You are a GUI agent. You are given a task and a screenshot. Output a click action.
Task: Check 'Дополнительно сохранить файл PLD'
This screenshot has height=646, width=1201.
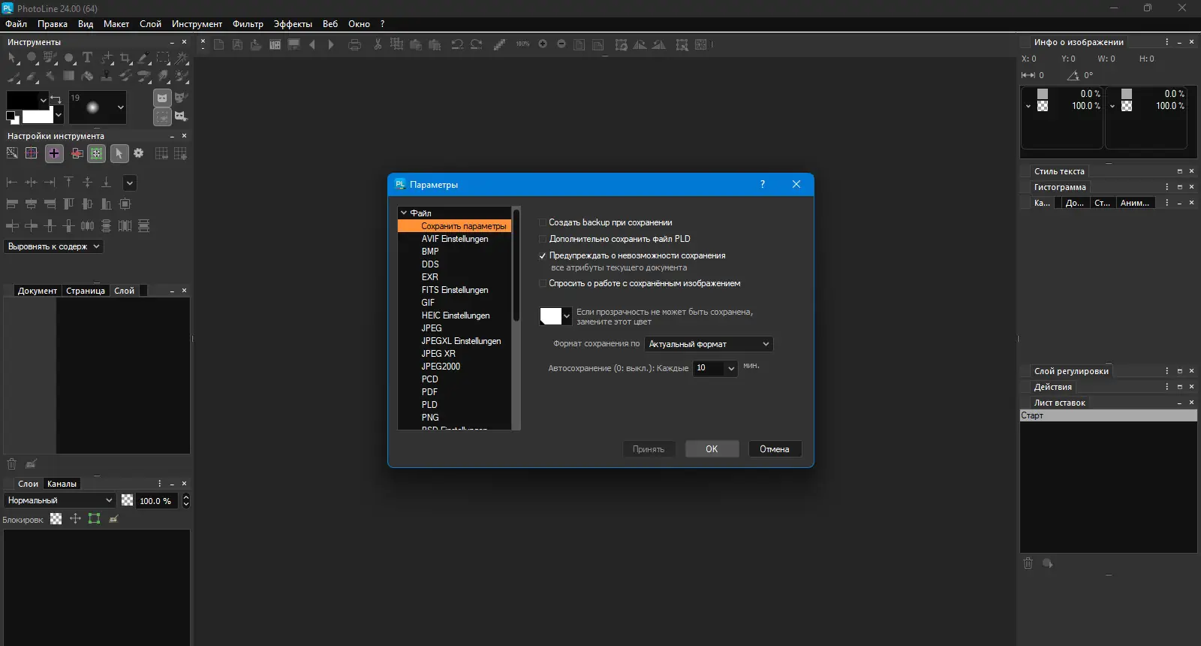pos(543,239)
